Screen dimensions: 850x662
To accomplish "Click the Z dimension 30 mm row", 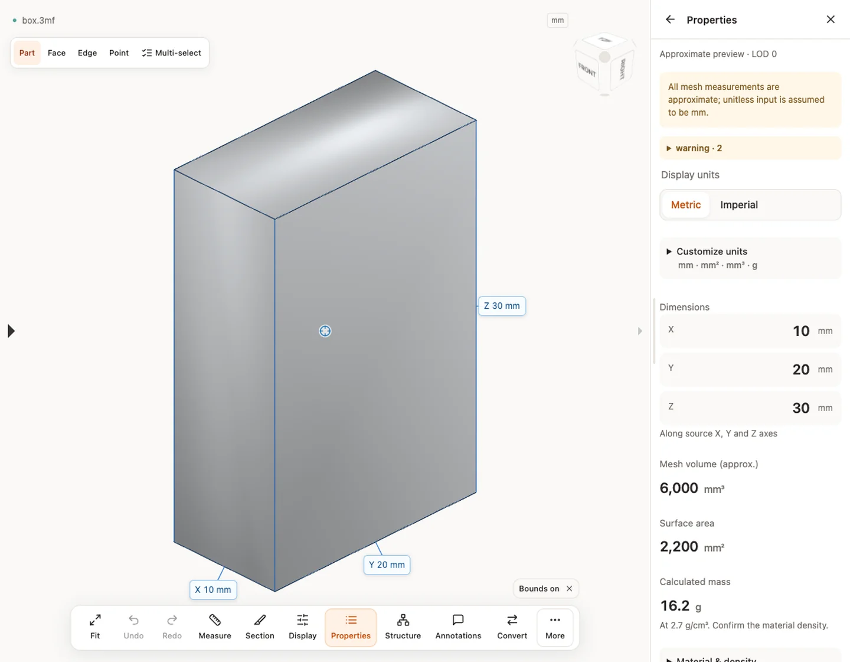I will point(750,407).
